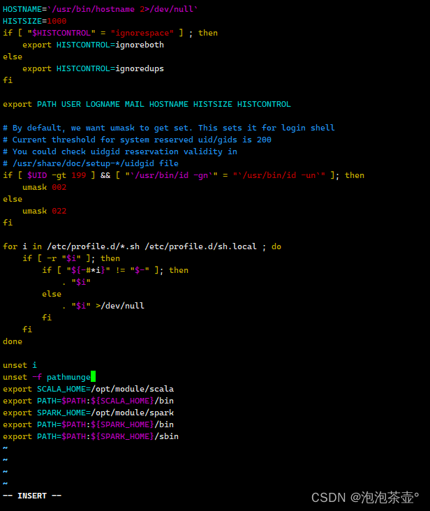Click comment '/usr/share/doc/setup-*/uidgid file'
This screenshot has height=511, width=430.
91,163
